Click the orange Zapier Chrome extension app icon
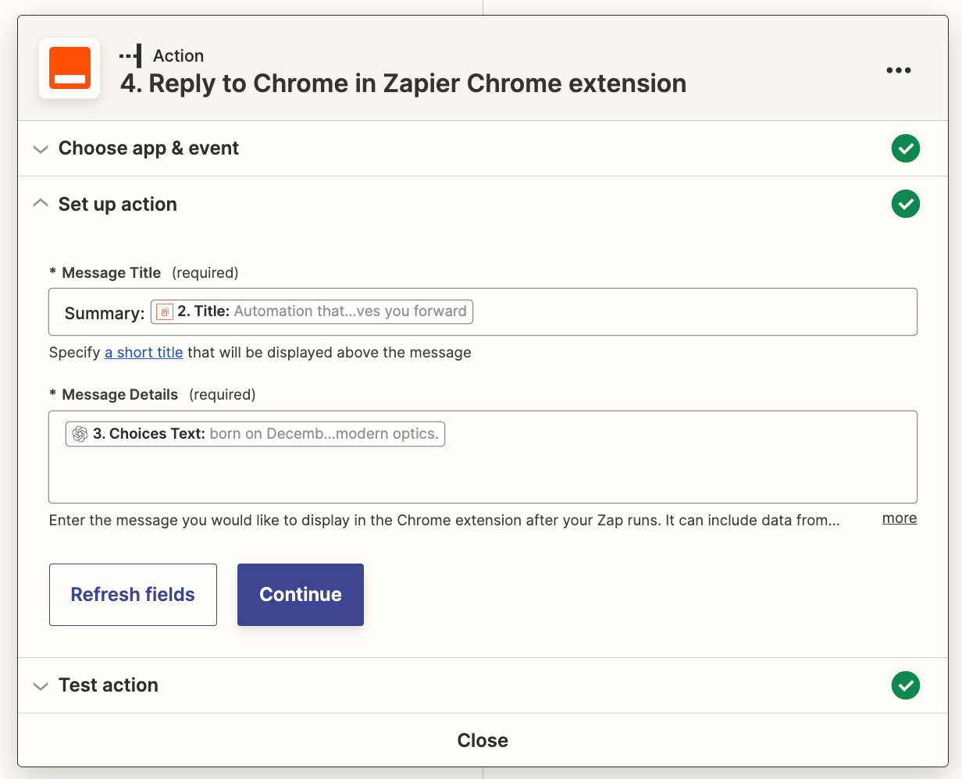 pyautogui.click(x=69, y=69)
